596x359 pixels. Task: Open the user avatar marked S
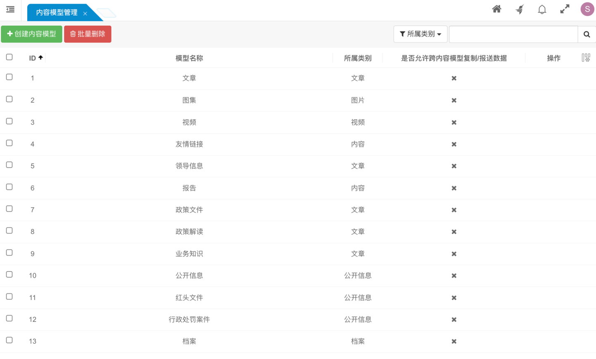click(x=587, y=9)
